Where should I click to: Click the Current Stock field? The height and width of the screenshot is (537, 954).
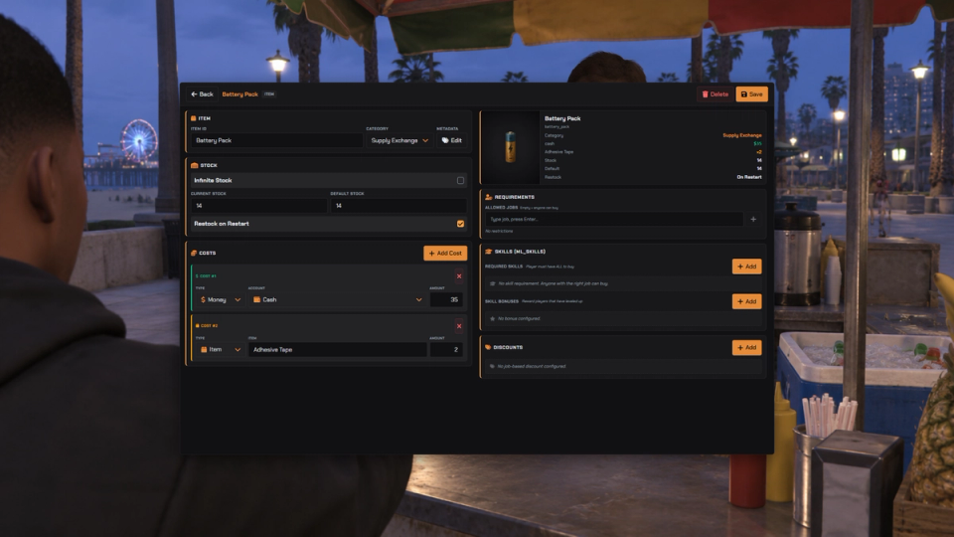(x=258, y=206)
